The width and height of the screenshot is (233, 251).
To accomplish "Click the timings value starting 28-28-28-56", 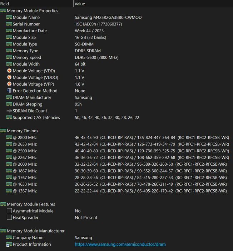I will pos(151,177).
